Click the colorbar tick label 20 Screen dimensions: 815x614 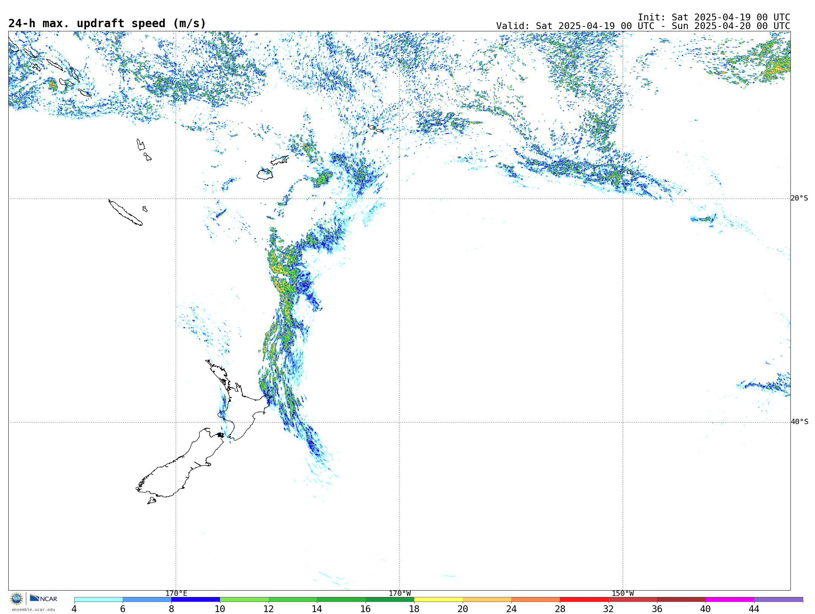[x=463, y=609]
